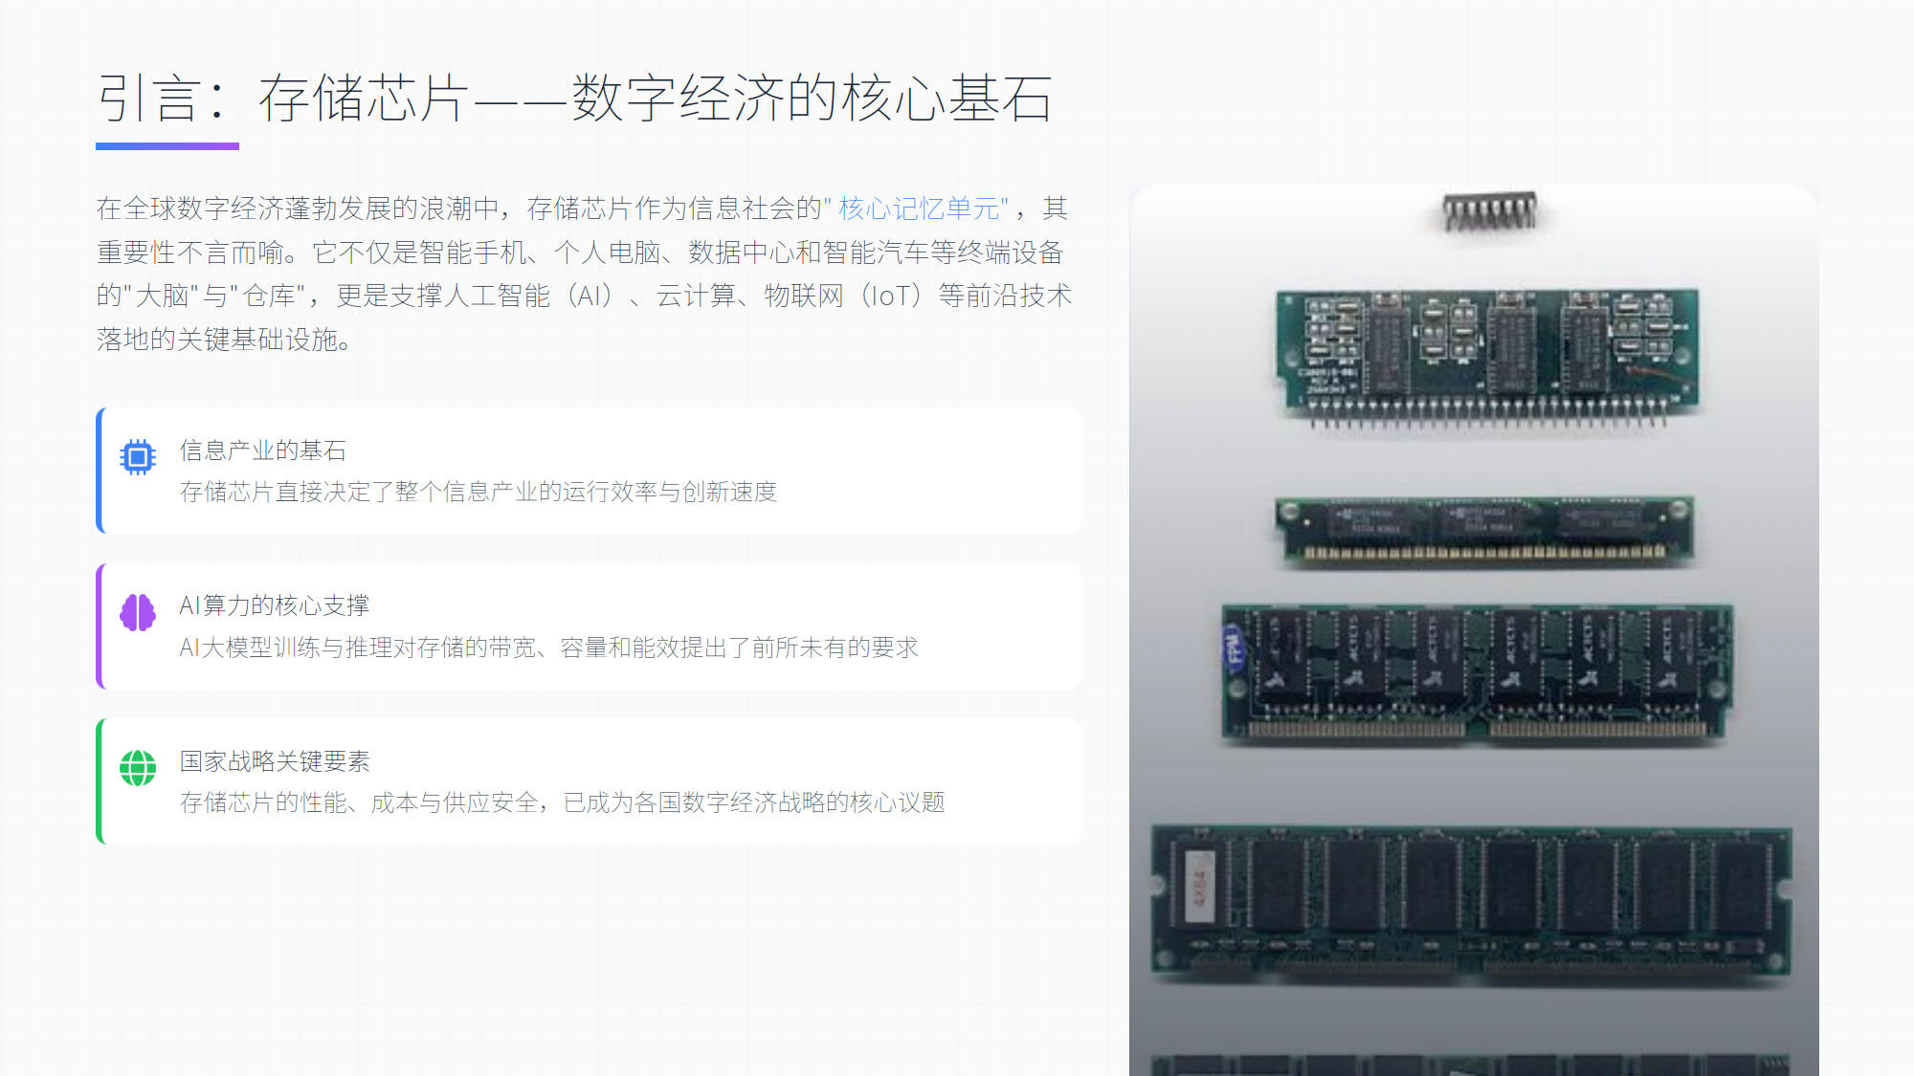Select the 信息产业的基石 heading
This screenshot has width=1914, height=1076.
pyautogui.click(x=262, y=450)
